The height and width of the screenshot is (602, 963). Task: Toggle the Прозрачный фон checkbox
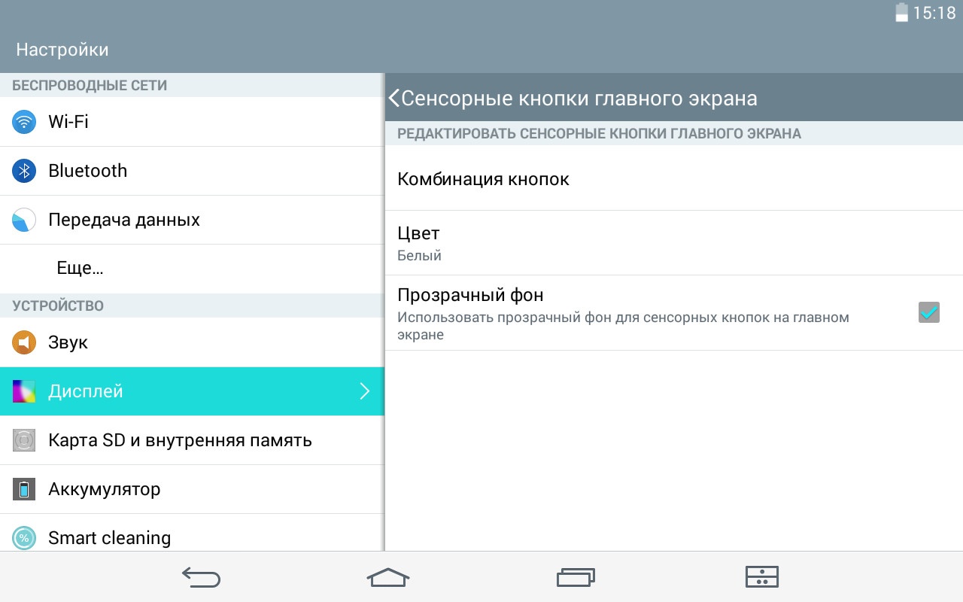click(x=929, y=312)
